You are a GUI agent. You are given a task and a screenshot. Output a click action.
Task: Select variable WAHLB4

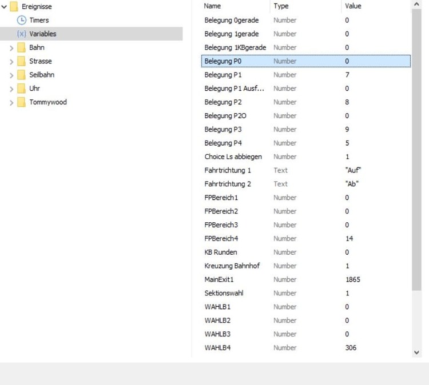217,348
